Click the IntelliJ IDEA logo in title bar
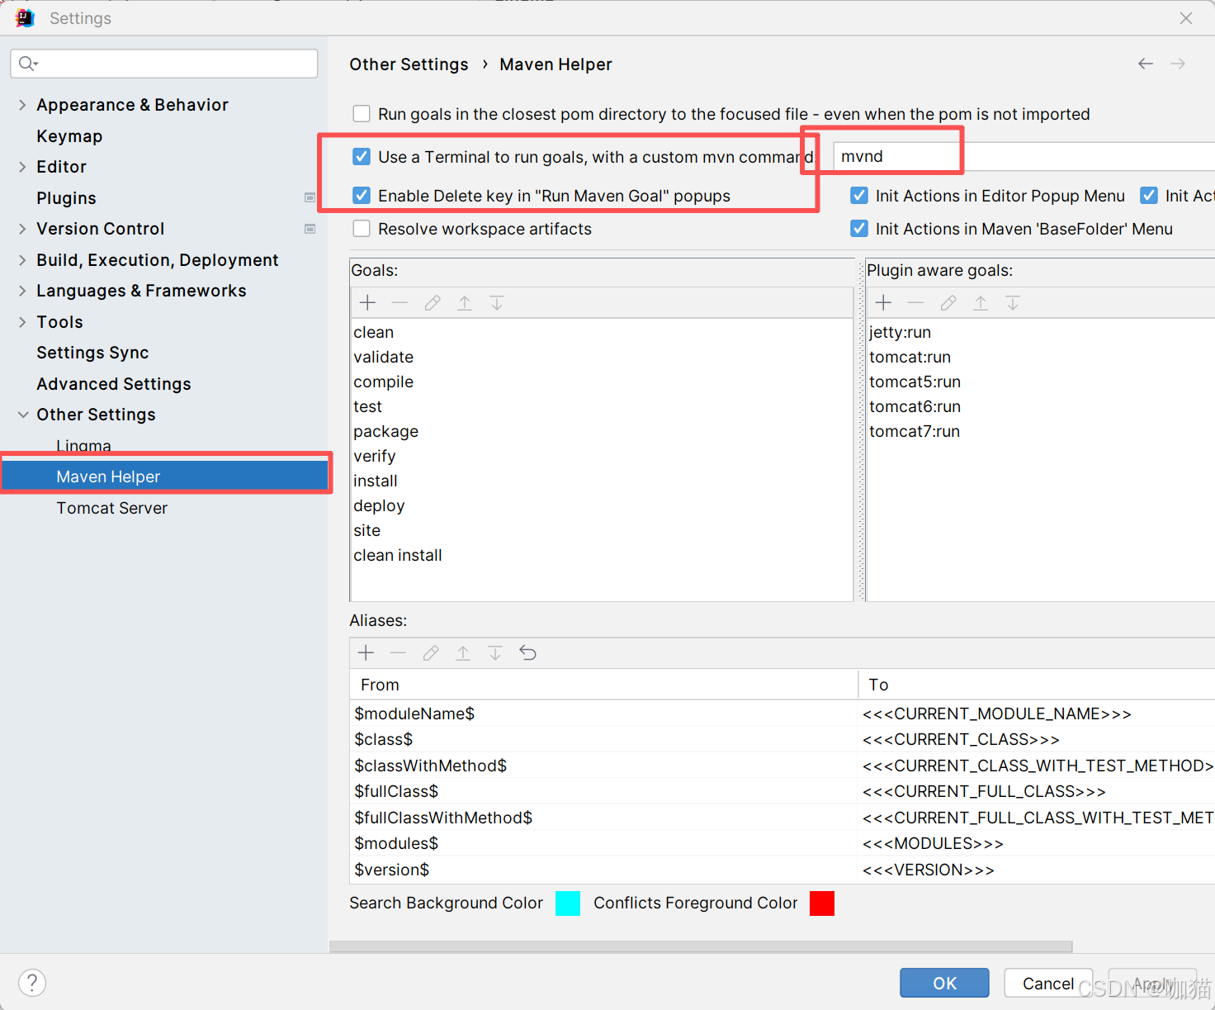The image size is (1215, 1010). pyautogui.click(x=25, y=17)
